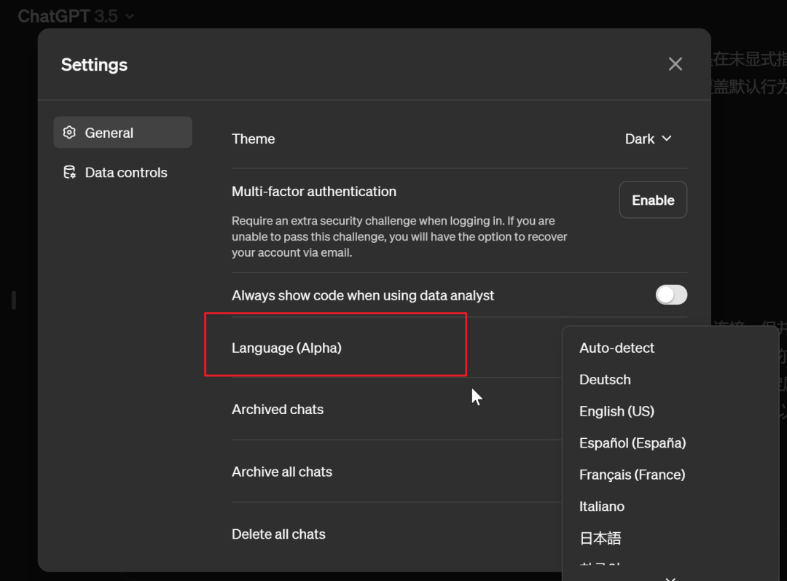
Task: Click the sidebar collapse handle on left edge
Action: [x=14, y=300]
